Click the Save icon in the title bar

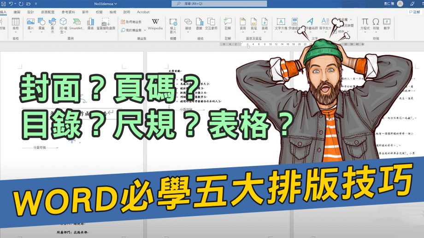(4, 4)
